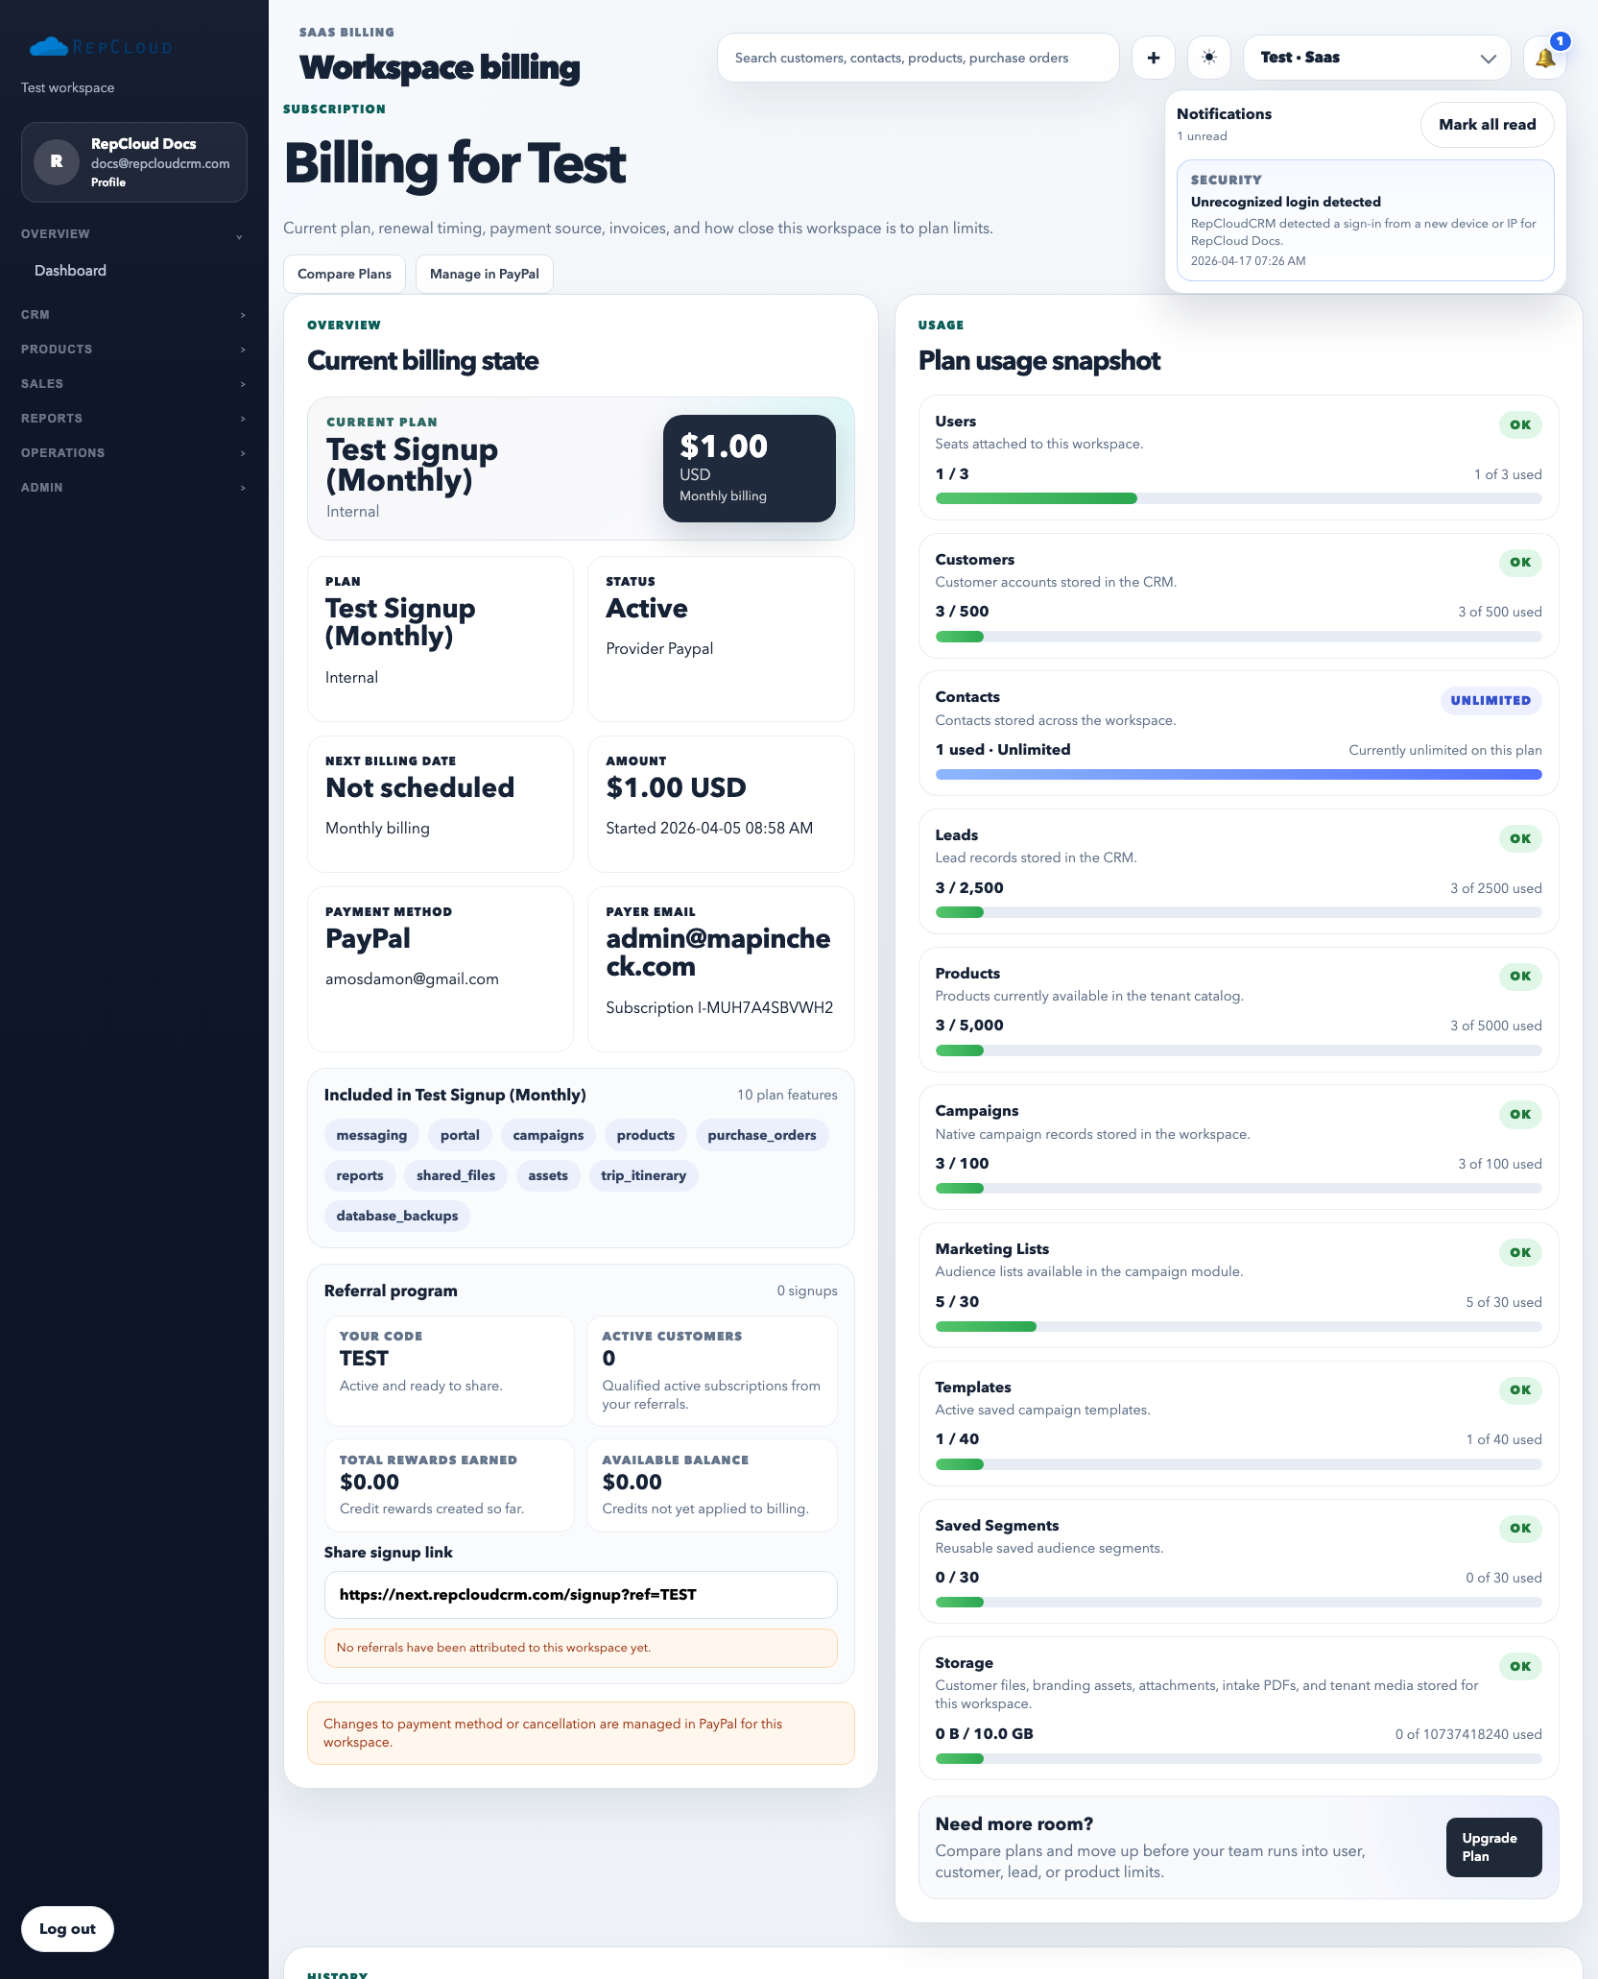The height and width of the screenshot is (1979, 1598).
Task: Click the Marketing Lists usage progress bar
Action: [1238, 1326]
